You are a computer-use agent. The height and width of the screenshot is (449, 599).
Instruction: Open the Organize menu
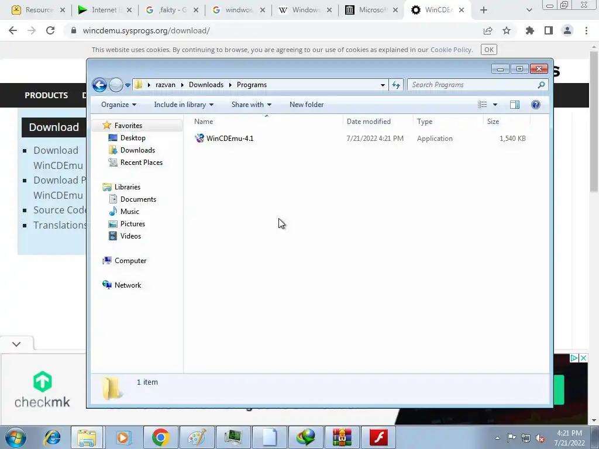[118, 105]
